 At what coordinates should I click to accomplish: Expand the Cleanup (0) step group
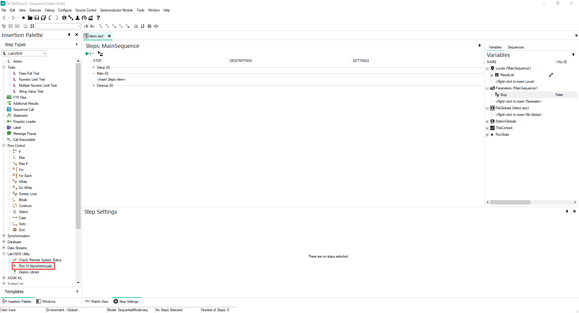pos(94,85)
